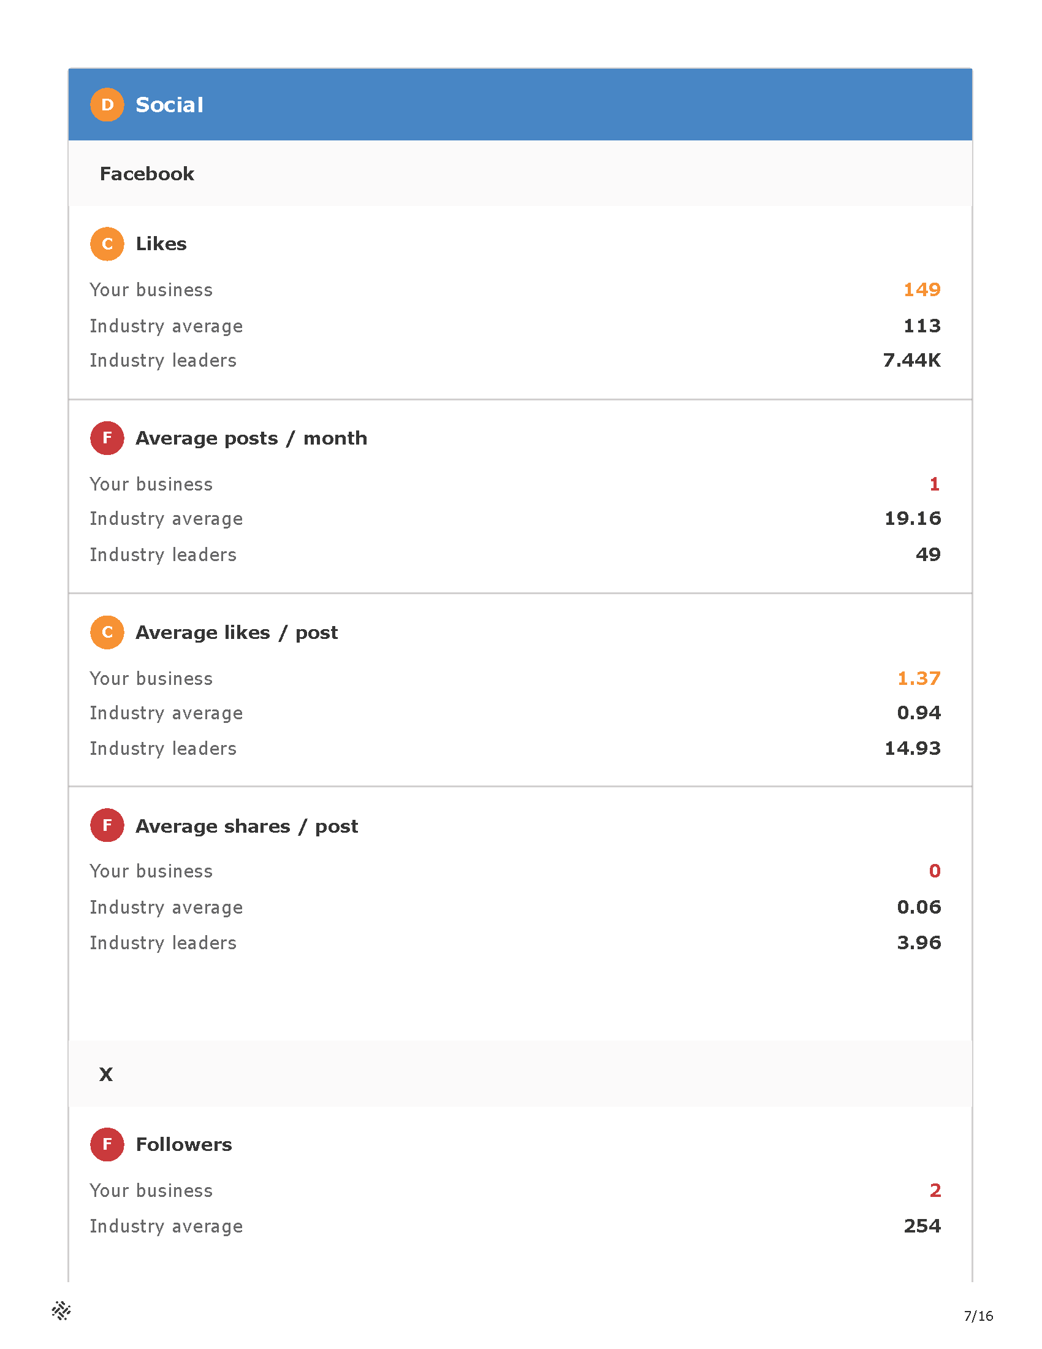
Task: Click the orange D grade badge beside Social
Action: click(x=107, y=105)
